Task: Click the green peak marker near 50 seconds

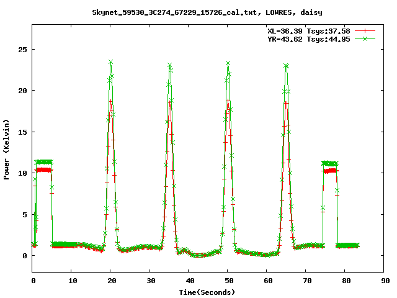Action: point(228,63)
